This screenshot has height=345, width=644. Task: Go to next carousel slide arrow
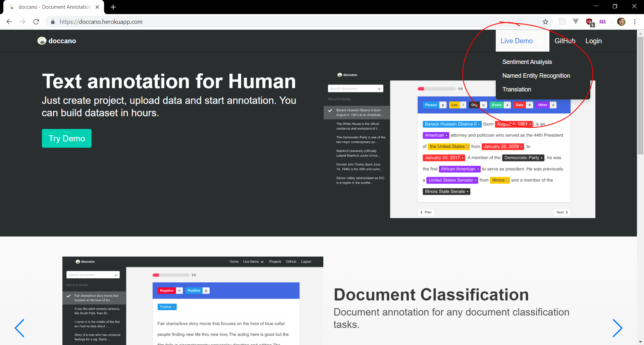click(x=617, y=328)
